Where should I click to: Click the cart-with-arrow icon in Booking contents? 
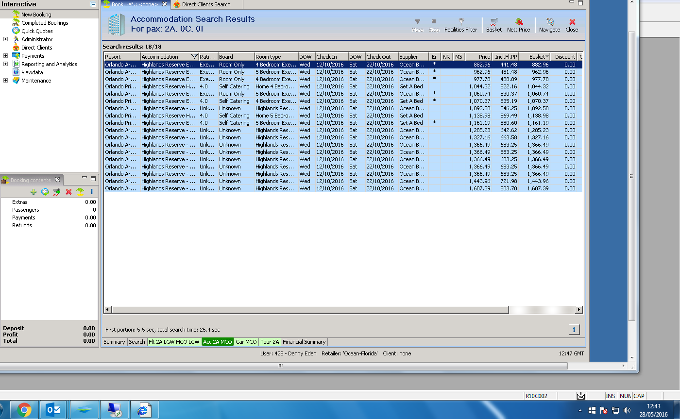click(57, 192)
